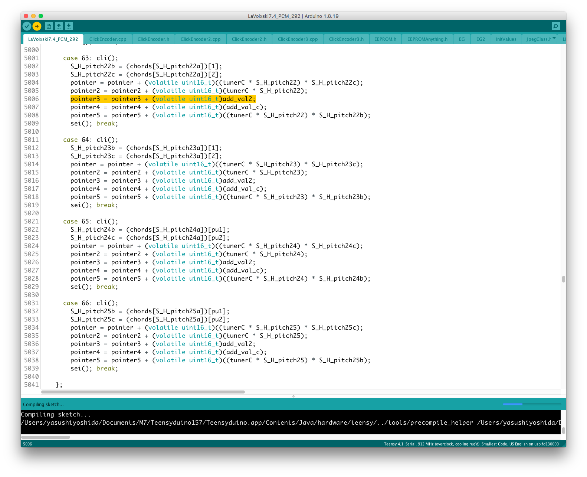
Task: Switch to the EG tab
Action: coord(462,39)
